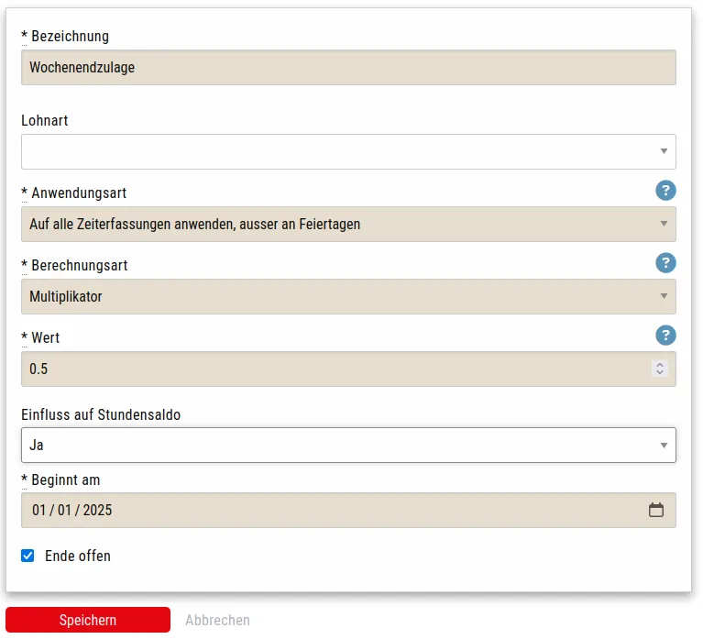
Task: Click the 'Einfluss auf Stundensaldo' label text
Action: 101,414
